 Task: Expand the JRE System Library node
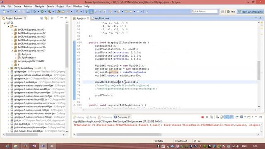pos(8,68)
